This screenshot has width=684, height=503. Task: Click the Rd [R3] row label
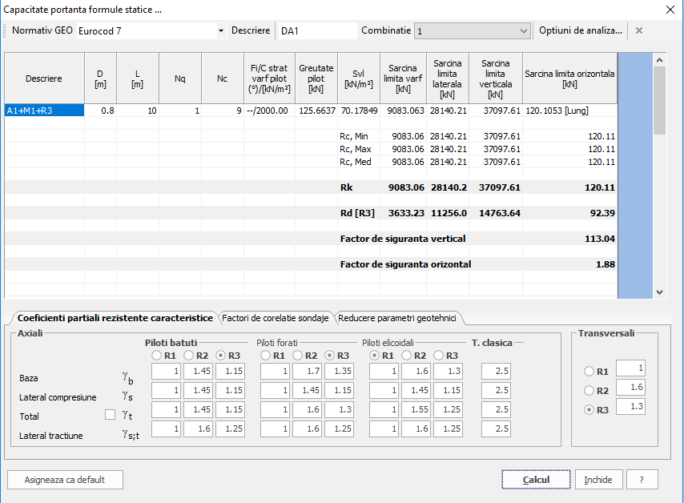357,213
